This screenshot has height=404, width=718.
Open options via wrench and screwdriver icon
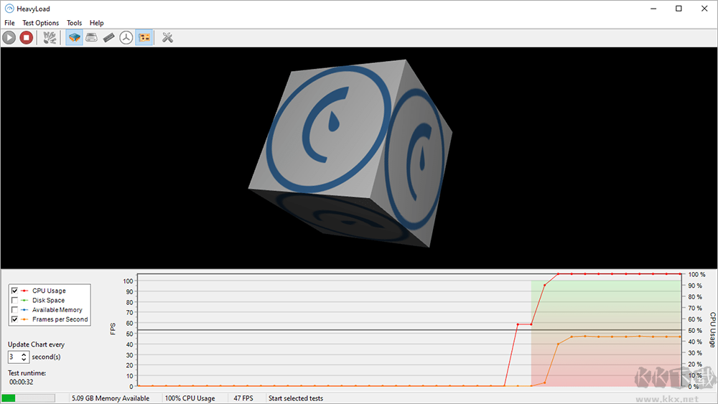[x=167, y=37]
